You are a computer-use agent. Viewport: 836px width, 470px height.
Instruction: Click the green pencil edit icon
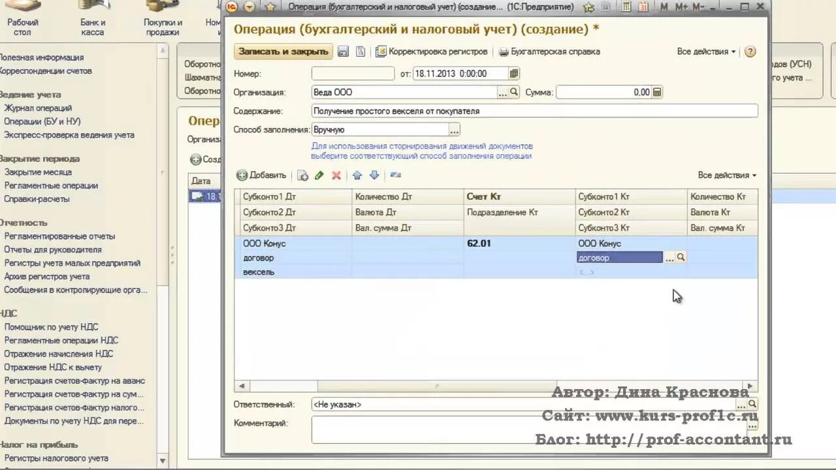tap(319, 175)
